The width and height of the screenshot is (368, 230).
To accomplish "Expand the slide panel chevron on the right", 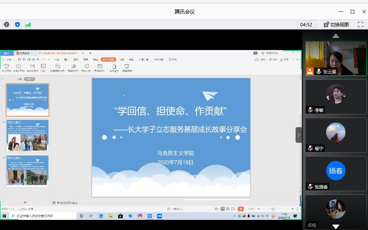I will 298,135.
